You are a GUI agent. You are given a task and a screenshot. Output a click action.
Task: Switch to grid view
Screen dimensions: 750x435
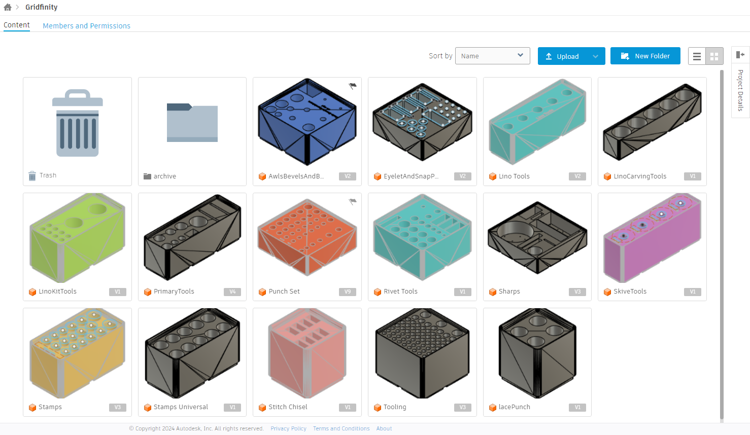pyautogui.click(x=714, y=56)
